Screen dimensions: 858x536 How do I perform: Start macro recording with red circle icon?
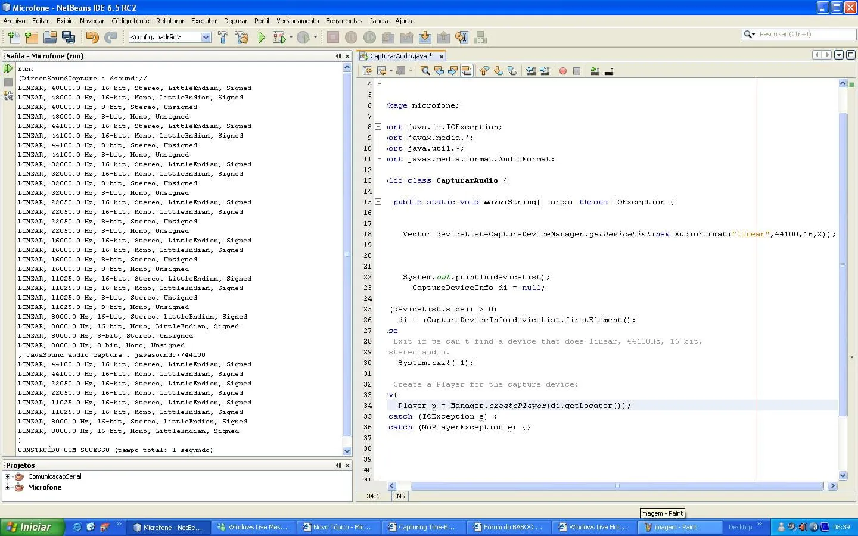tap(562, 71)
